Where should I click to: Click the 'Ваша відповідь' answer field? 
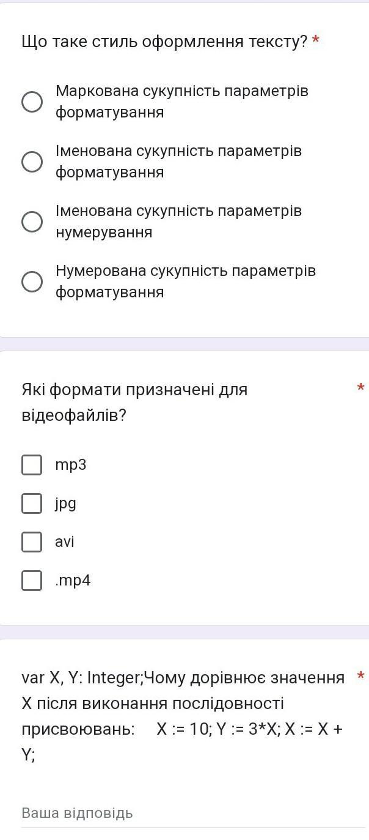[x=183, y=813]
